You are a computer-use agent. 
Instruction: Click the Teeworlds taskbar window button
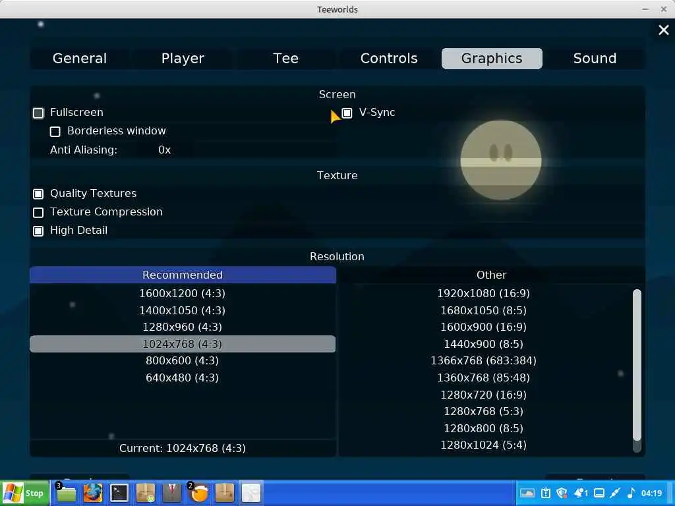click(x=251, y=493)
